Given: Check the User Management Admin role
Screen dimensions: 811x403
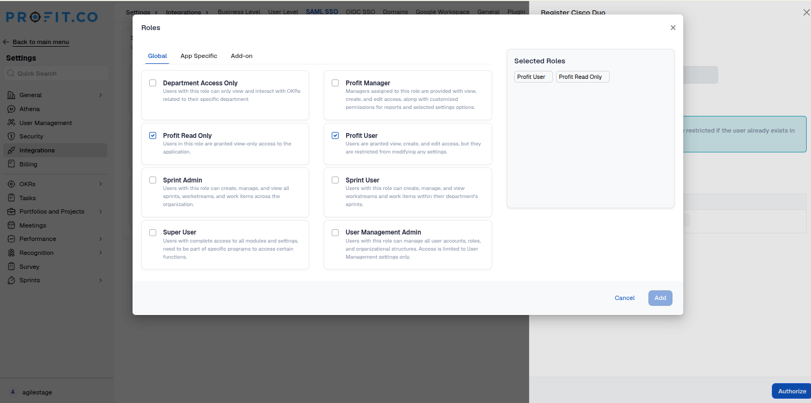Looking at the screenshot, I should click(335, 232).
